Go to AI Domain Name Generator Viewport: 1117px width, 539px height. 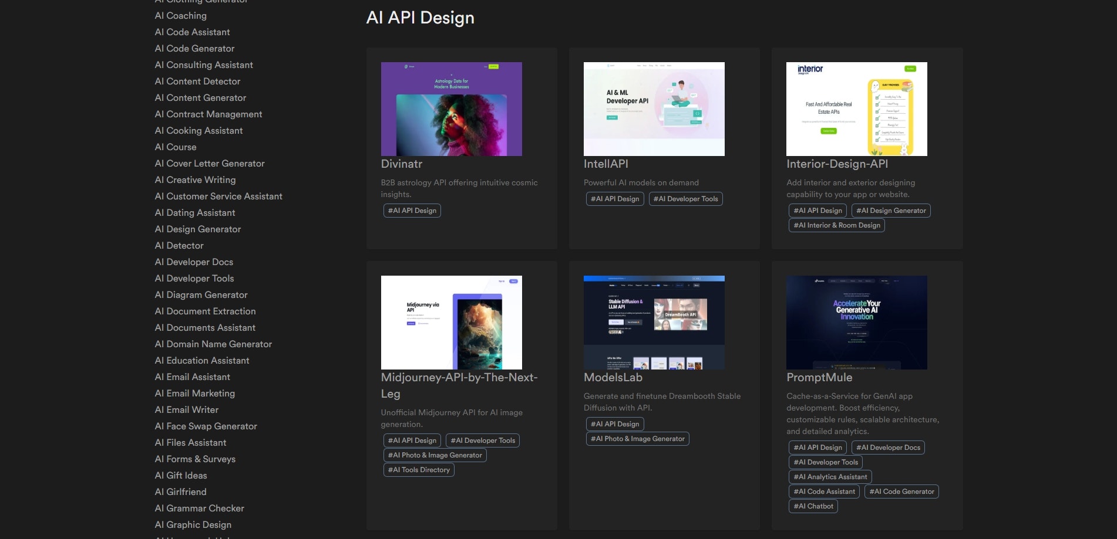click(x=213, y=344)
